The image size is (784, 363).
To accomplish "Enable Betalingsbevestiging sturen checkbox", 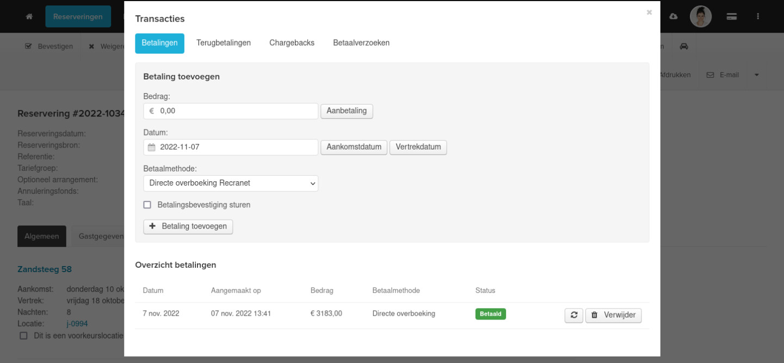I will pos(147,205).
